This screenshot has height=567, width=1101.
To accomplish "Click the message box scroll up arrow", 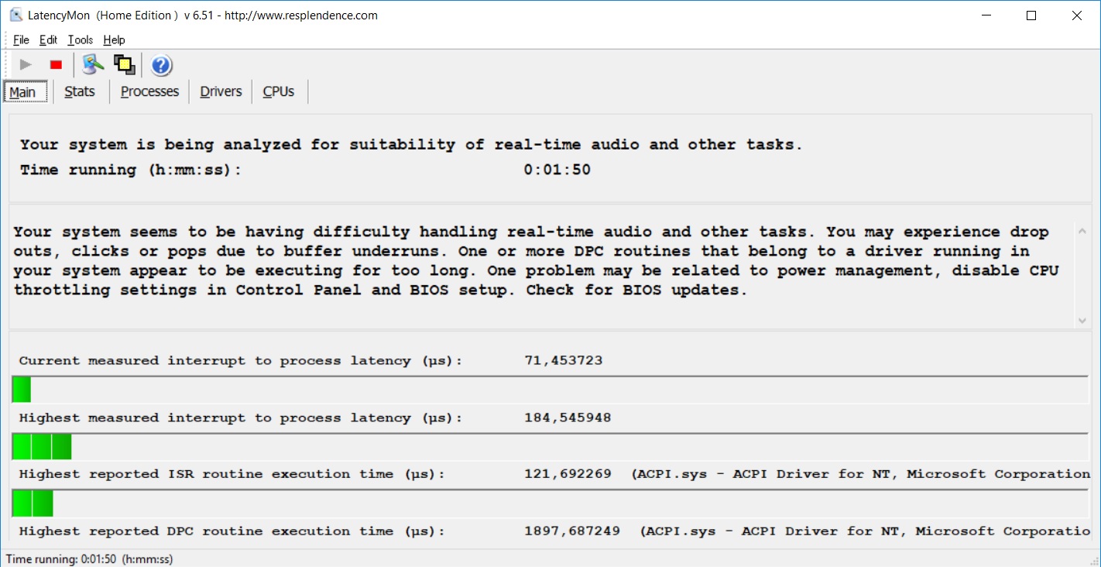I will tap(1082, 230).
